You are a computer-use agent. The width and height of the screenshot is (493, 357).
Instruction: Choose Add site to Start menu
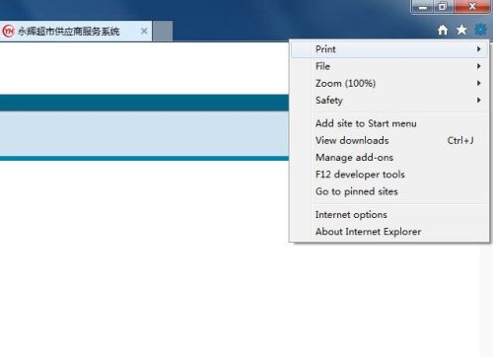389,123
